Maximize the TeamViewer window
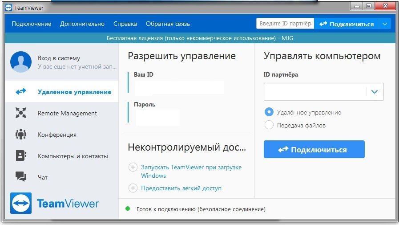The height and width of the screenshot is (225, 399). [x=368, y=6]
